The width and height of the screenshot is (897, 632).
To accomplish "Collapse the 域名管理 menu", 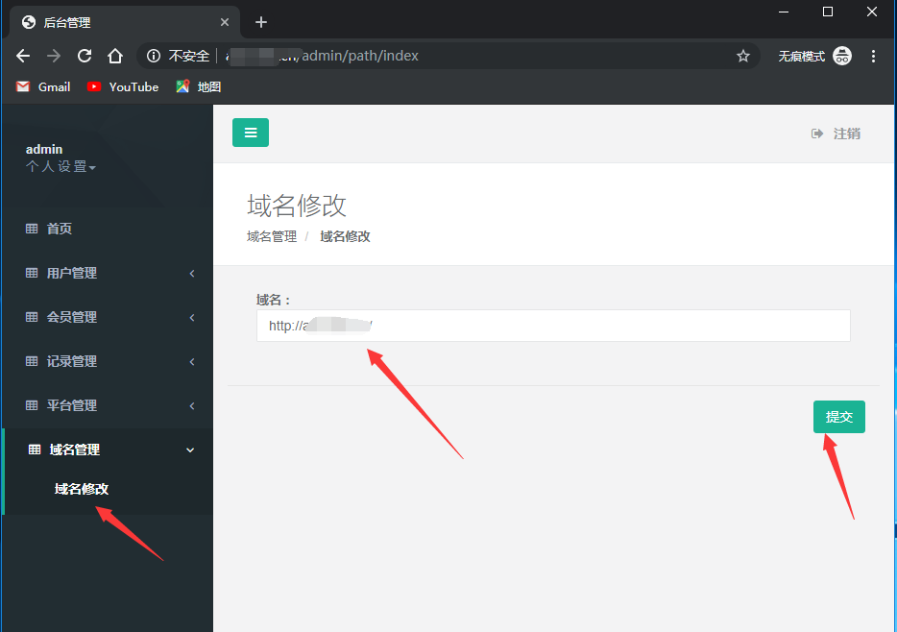I will tap(108, 450).
